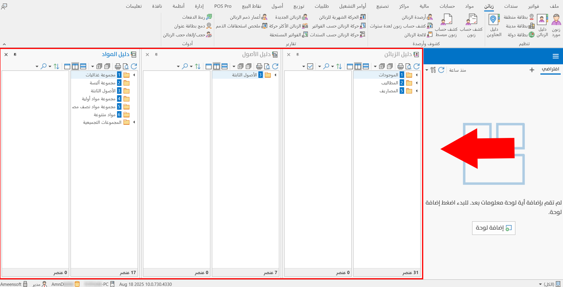
Task: Open حركة الزبائن حسب الفواتير
Action: [x=339, y=26]
